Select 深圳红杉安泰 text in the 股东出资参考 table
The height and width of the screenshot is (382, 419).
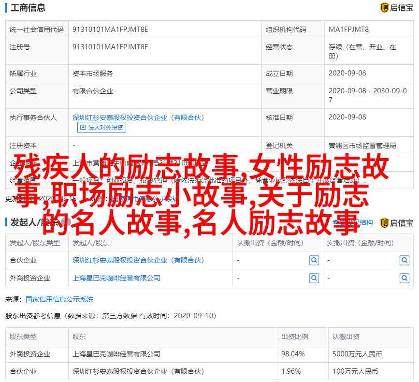pos(138,371)
